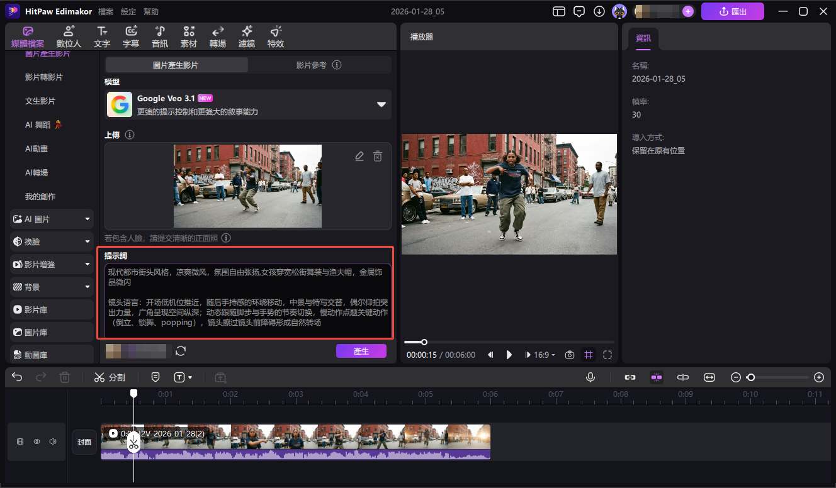Click the purple 產生 button
Viewport: 836px width, 488px height.
click(x=361, y=351)
